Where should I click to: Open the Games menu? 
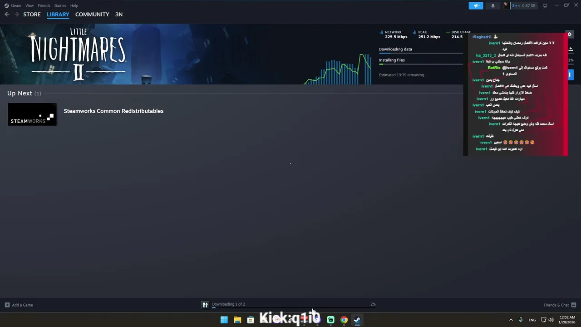point(60,5)
